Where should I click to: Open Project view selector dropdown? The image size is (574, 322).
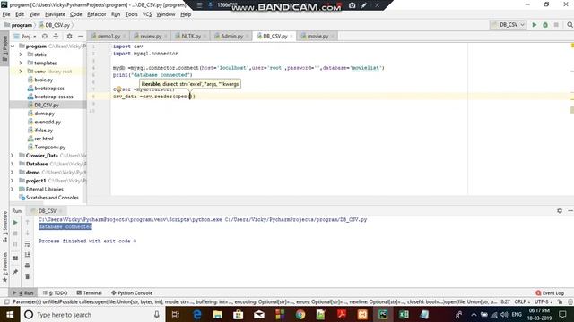point(25,36)
